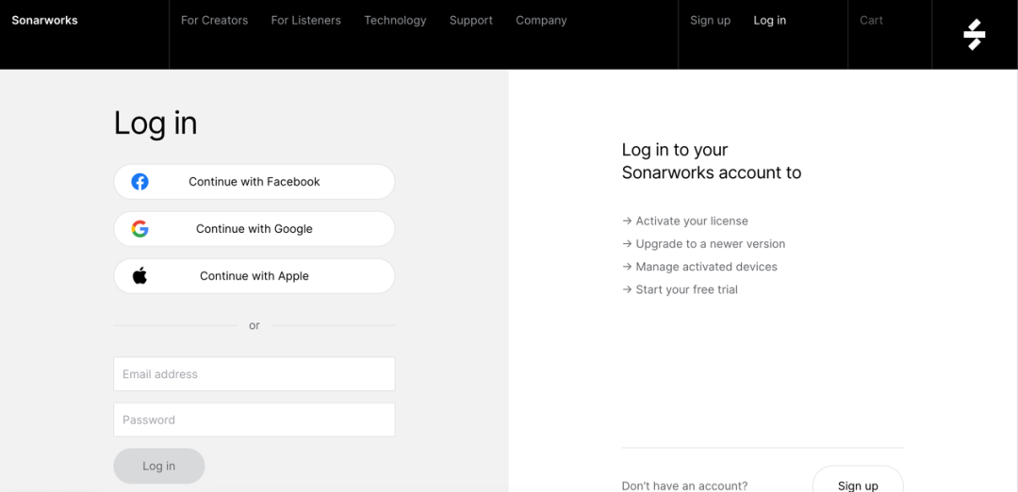Viewport: 1018px width, 492px height.
Task: Focus the Email address input field
Action: [254, 374]
